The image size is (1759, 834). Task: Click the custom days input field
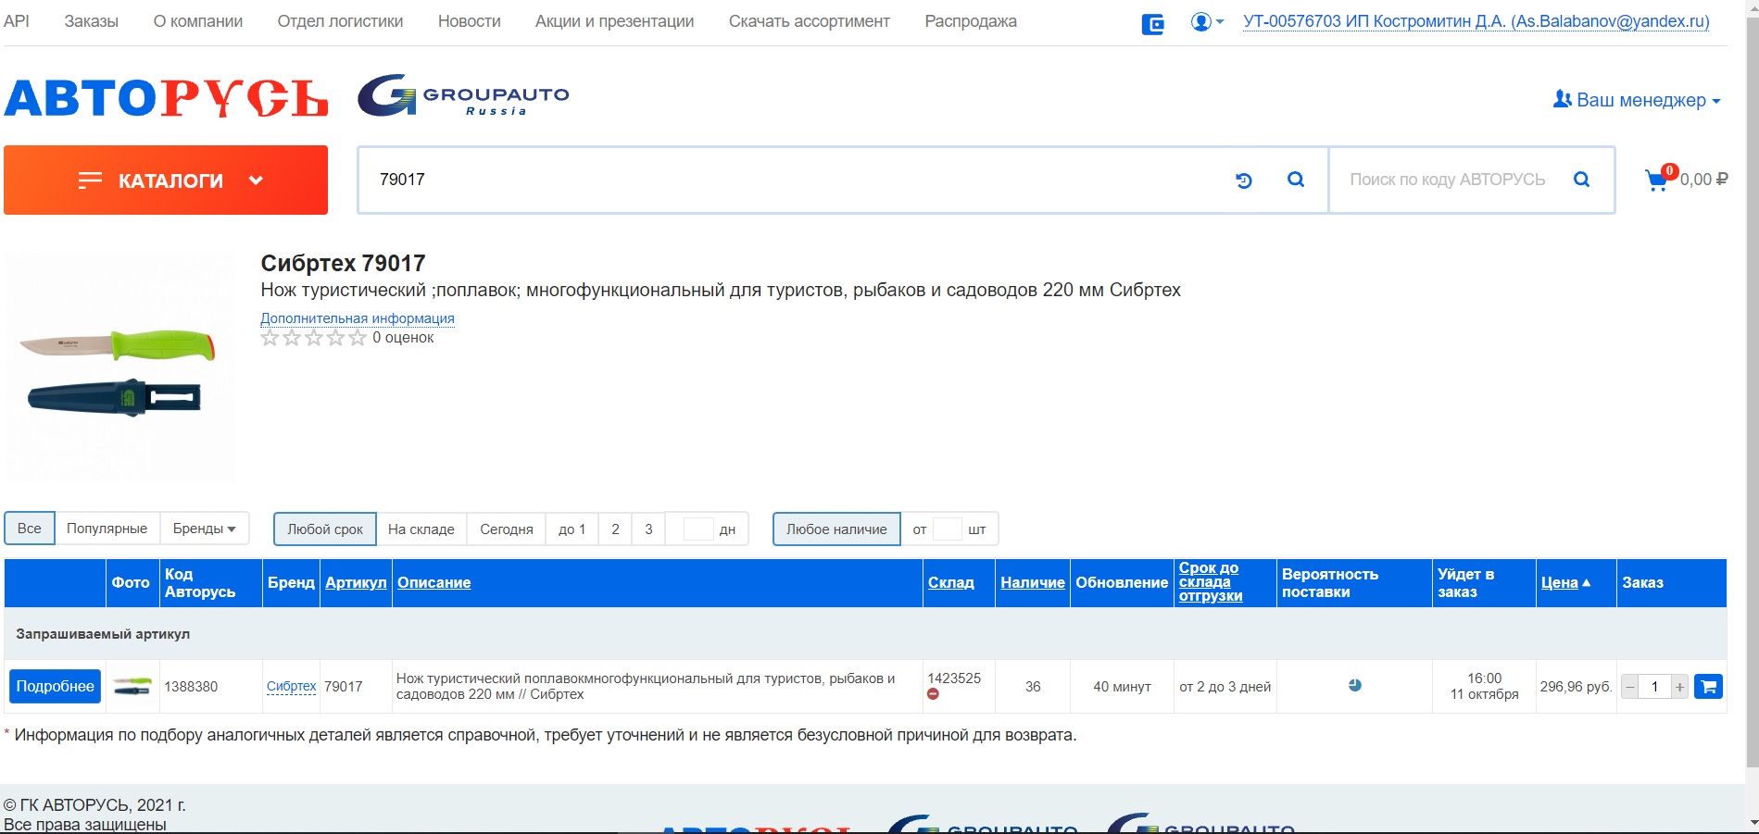point(697,529)
